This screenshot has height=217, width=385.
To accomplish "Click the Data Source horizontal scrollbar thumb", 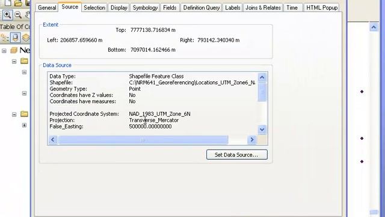I will (143, 140).
